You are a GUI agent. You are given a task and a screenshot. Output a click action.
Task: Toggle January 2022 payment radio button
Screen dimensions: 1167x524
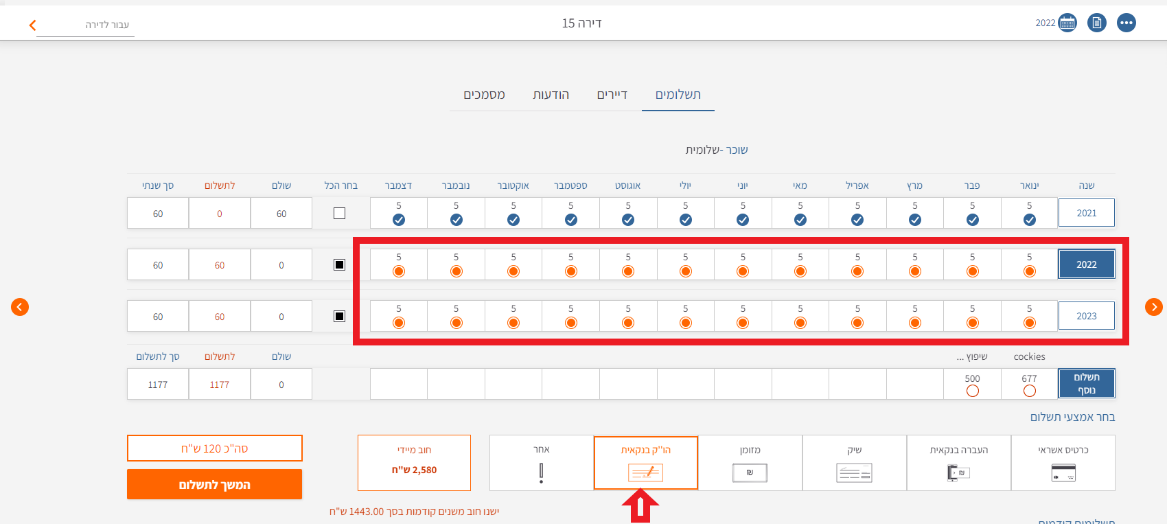pos(1029,271)
